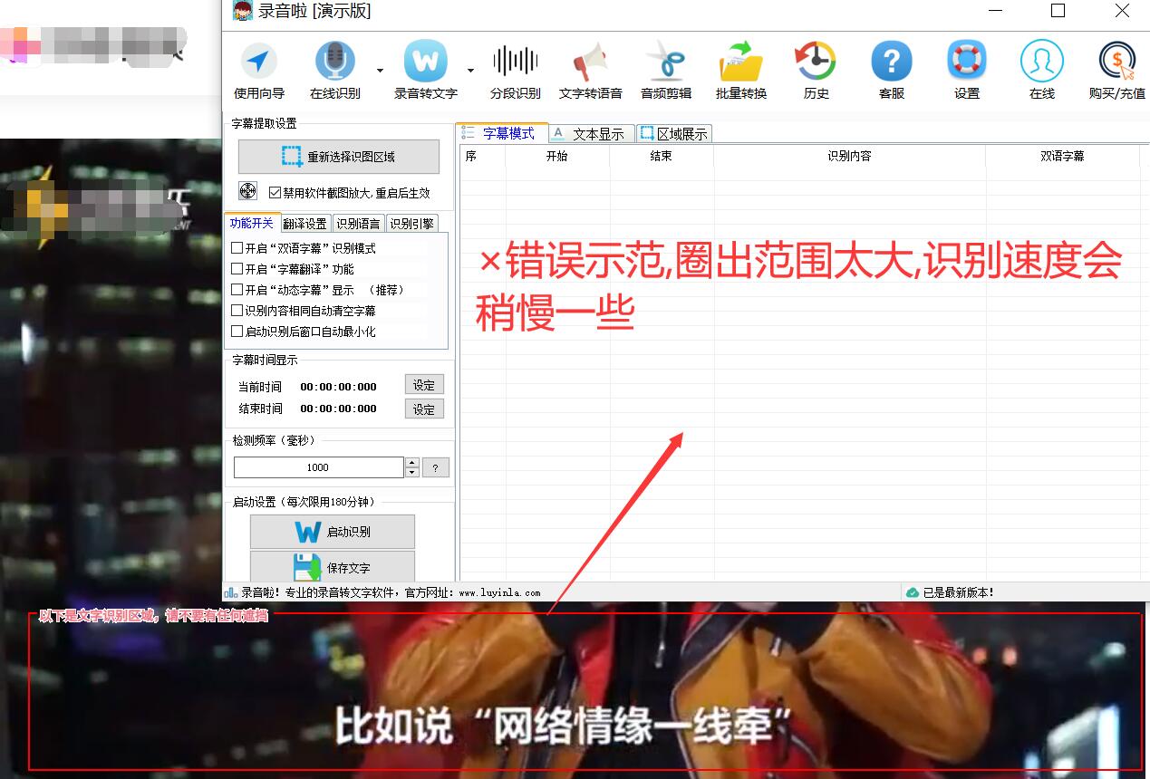
Task: Toggle 禁用软件截图放大 checkbox
Action: point(275,192)
